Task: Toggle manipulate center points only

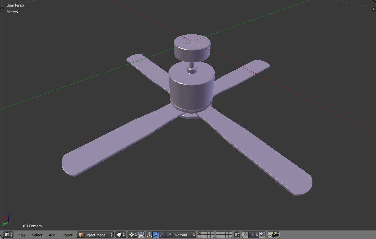Action: pos(141,235)
